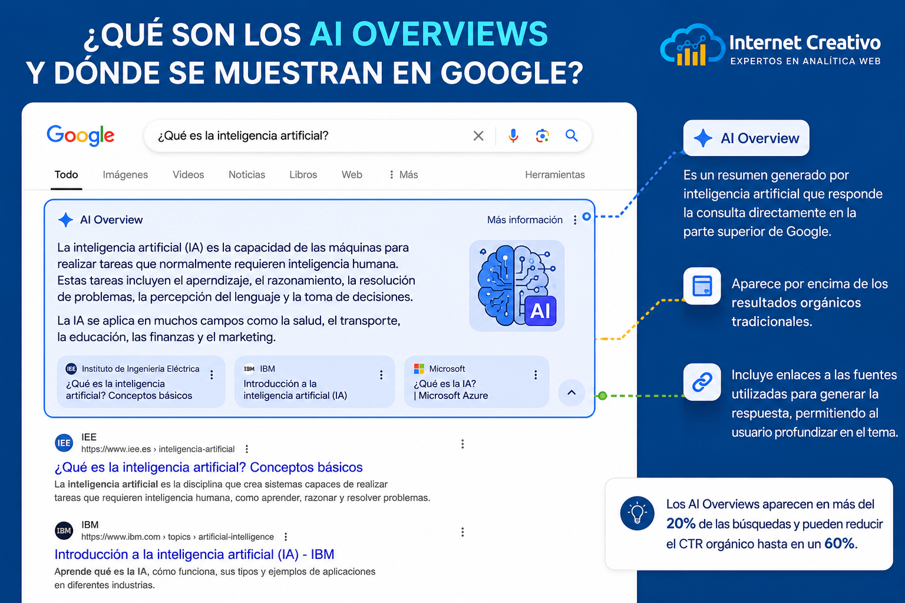
Task: Expand the Más menu of search tabs
Action: point(403,175)
